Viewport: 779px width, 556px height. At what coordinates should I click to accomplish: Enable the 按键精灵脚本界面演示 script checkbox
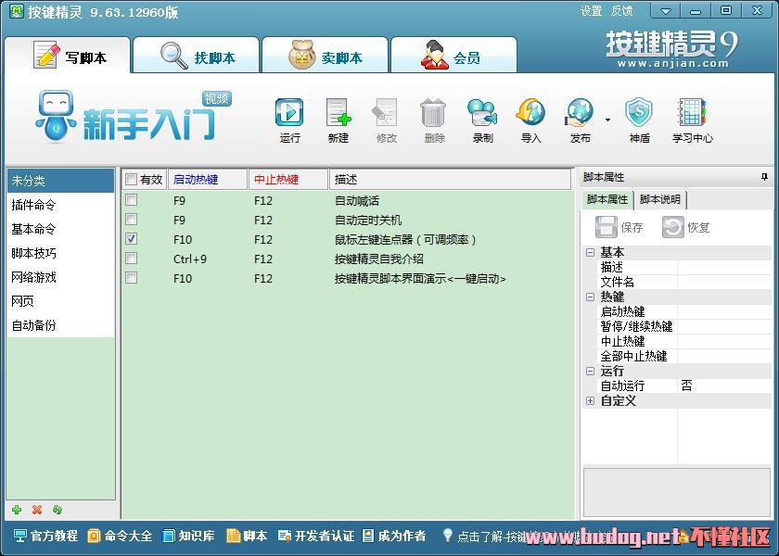coord(131,277)
